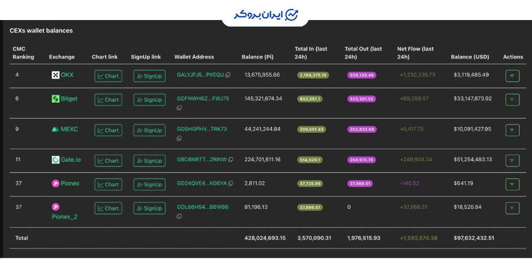Open the filter action for Pionex row
Image resolution: width=532 pixels, height=278 pixels.
[x=512, y=184]
